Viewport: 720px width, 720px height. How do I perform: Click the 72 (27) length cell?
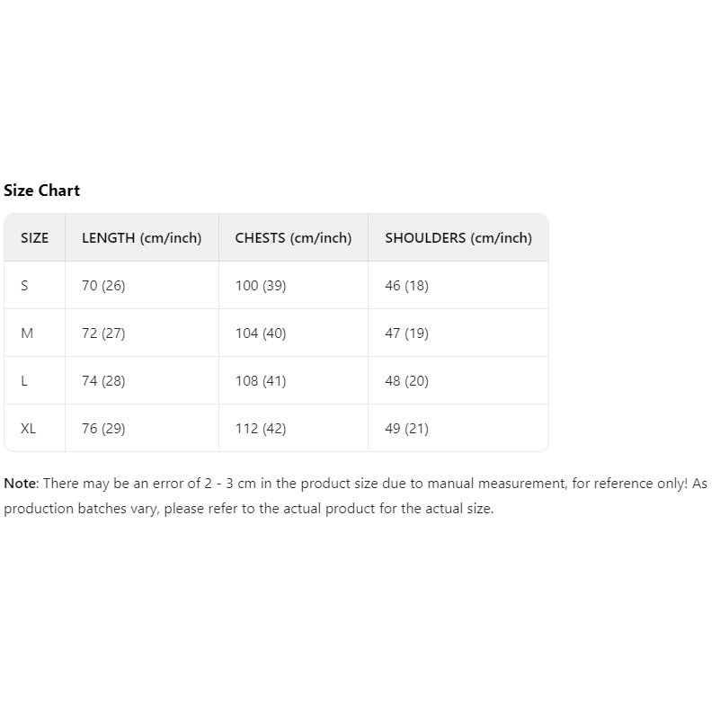(103, 333)
